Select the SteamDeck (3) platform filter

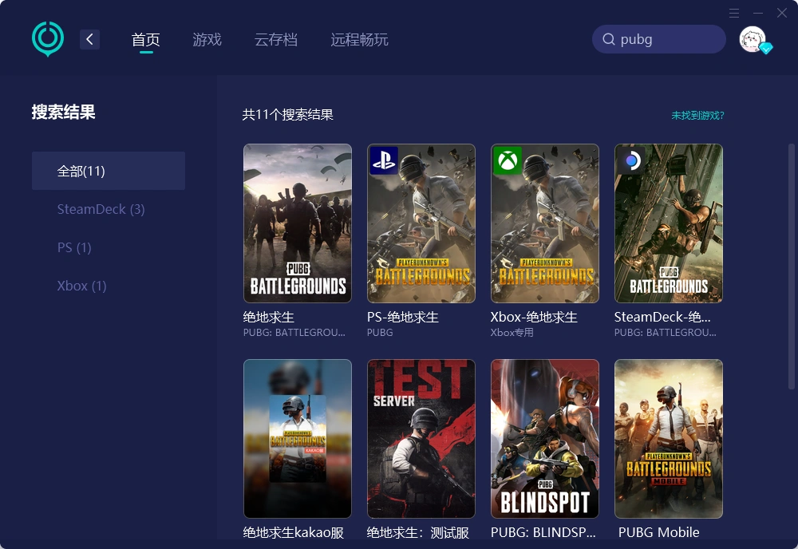point(101,209)
